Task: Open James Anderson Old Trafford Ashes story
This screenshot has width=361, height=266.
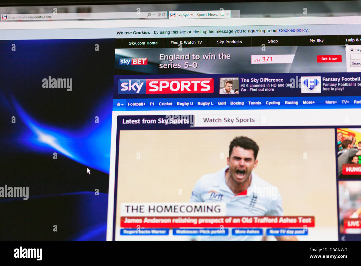Action: pos(217,221)
